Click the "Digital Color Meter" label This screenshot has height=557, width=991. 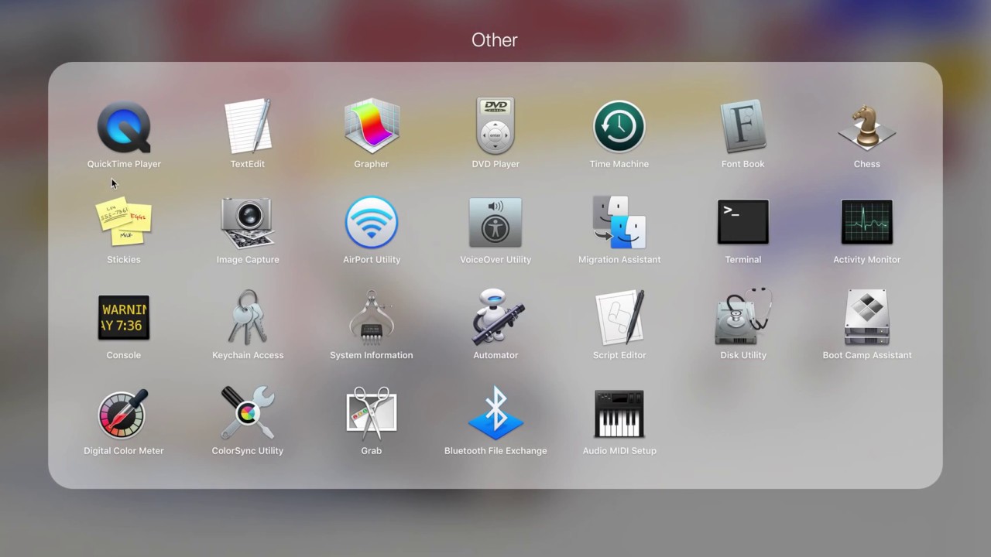tap(124, 451)
